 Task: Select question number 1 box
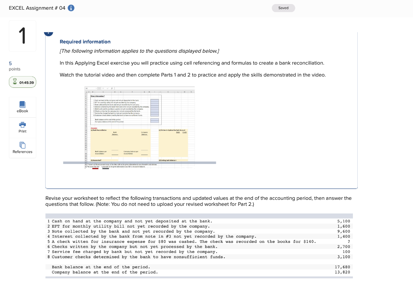point(23,36)
